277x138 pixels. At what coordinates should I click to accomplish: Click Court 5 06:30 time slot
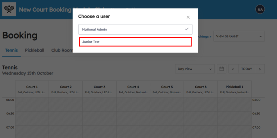coord(167,118)
